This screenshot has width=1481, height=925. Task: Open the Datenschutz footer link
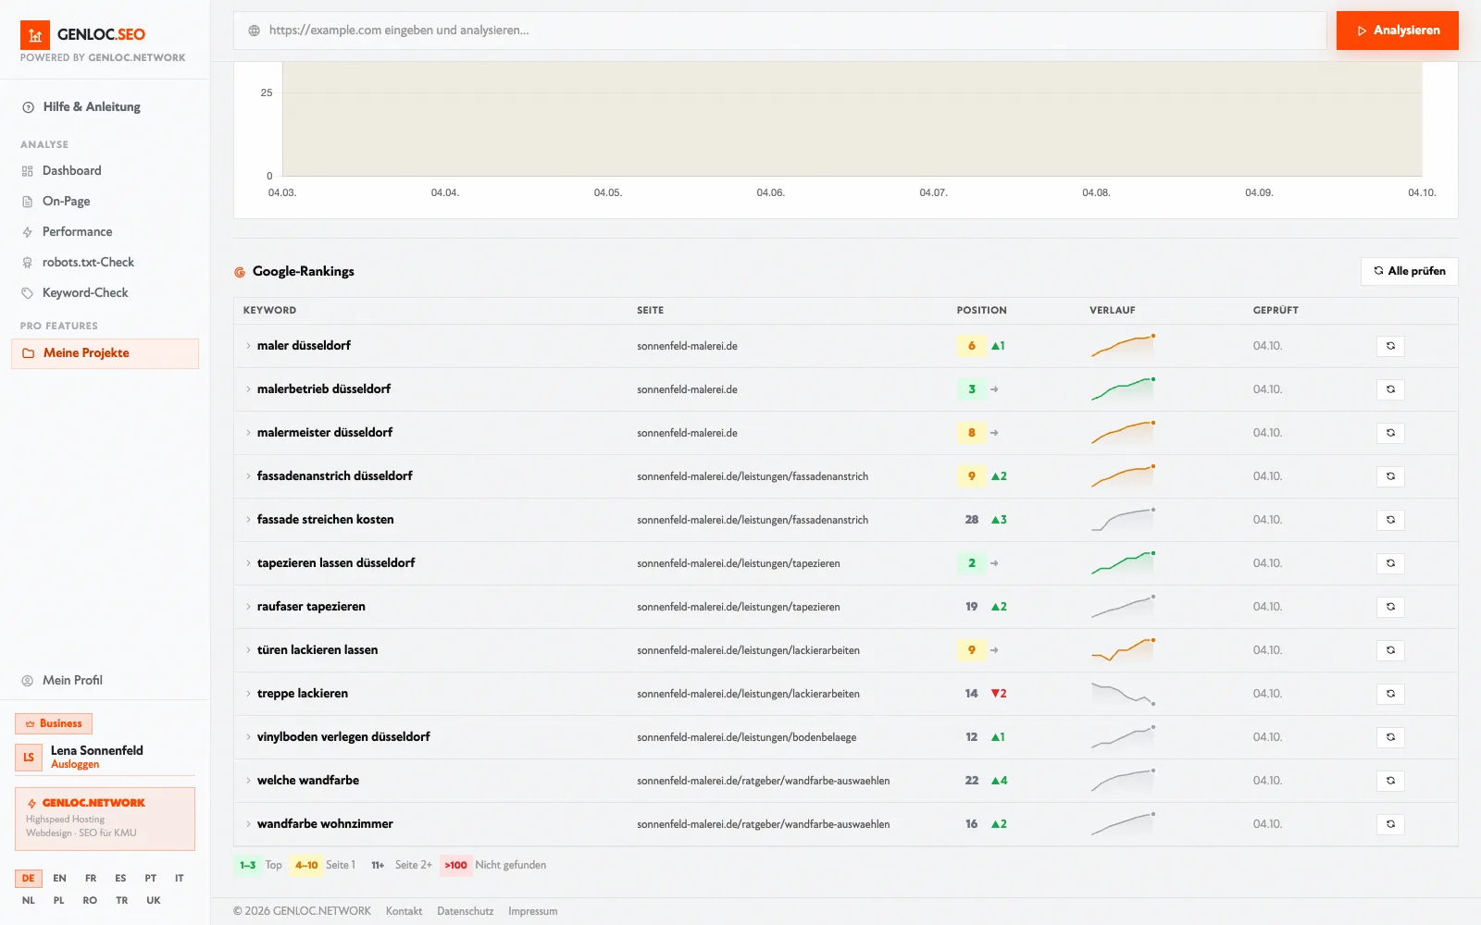pyautogui.click(x=466, y=911)
